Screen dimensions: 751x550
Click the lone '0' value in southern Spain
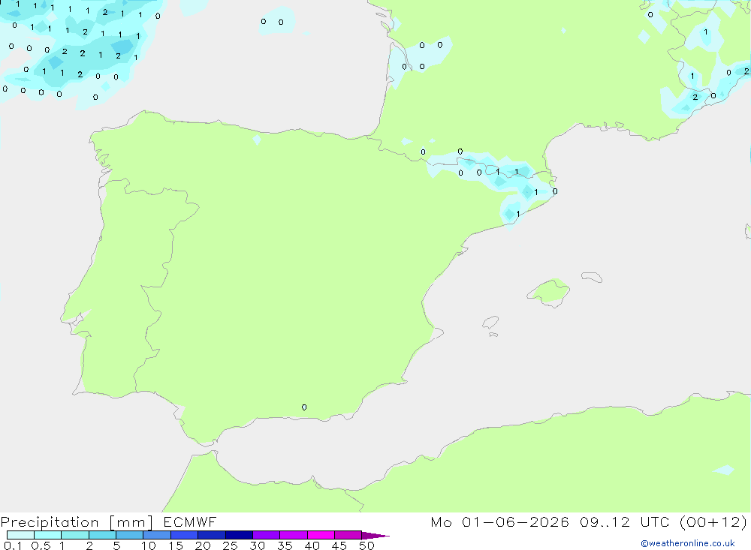(x=304, y=407)
